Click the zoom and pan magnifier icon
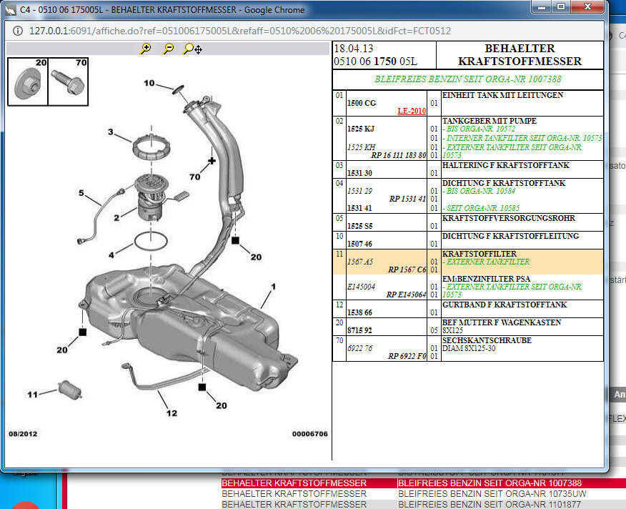626x509 pixels. [x=192, y=49]
